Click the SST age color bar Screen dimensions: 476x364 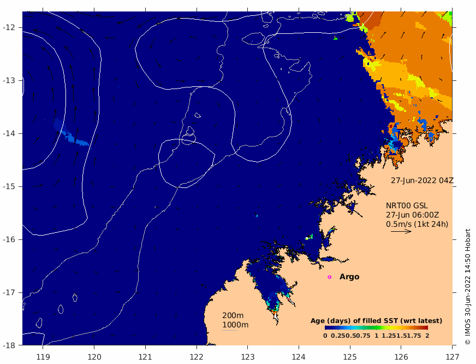click(376, 328)
